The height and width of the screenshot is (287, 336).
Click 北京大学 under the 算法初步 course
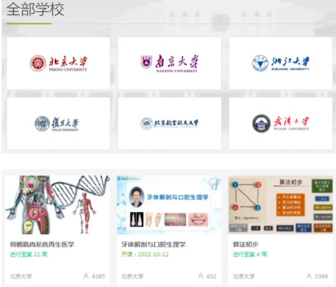click(243, 276)
